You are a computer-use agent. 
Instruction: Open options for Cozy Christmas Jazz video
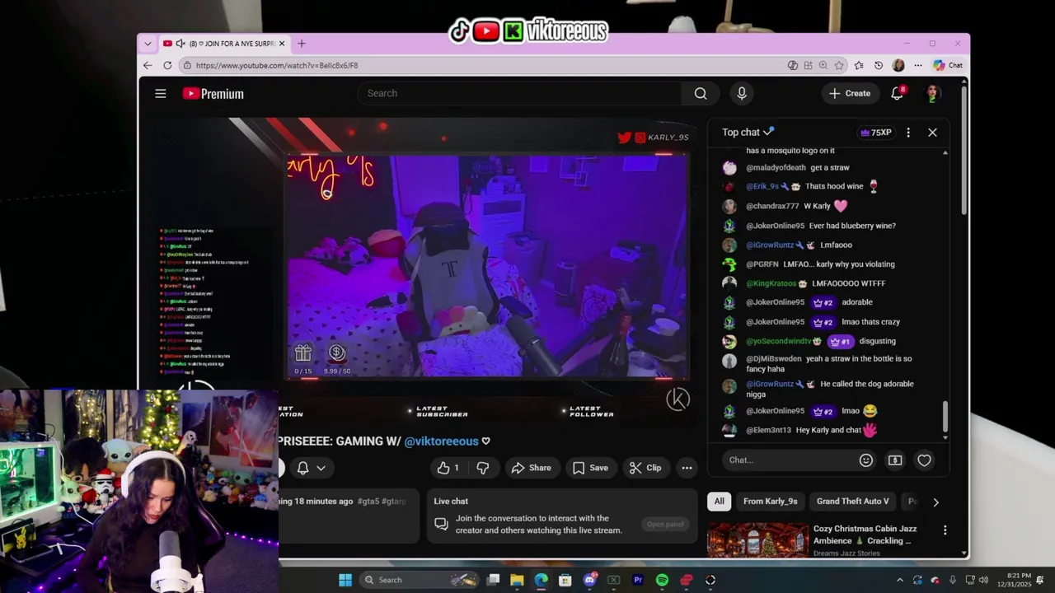coord(945,530)
